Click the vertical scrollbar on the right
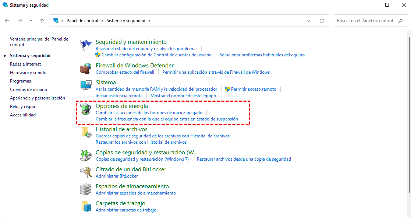The height and width of the screenshot is (217, 411). [408, 111]
